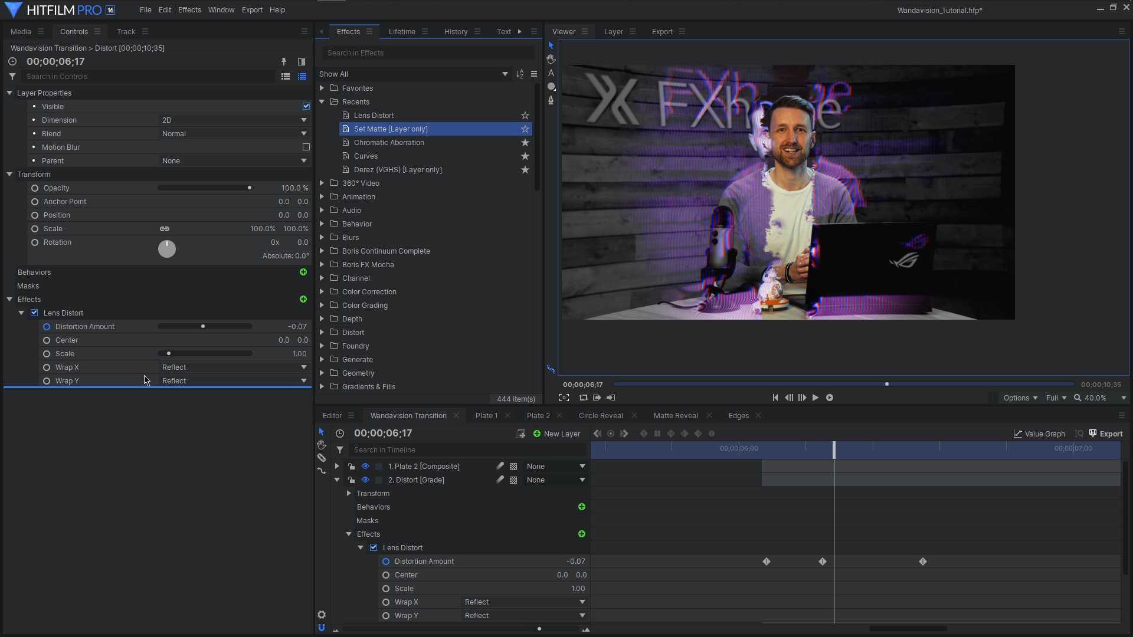Toggle timeline snapping magnet
Image resolution: width=1133 pixels, height=637 pixels.
pyautogui.click(x=322, y=628)
